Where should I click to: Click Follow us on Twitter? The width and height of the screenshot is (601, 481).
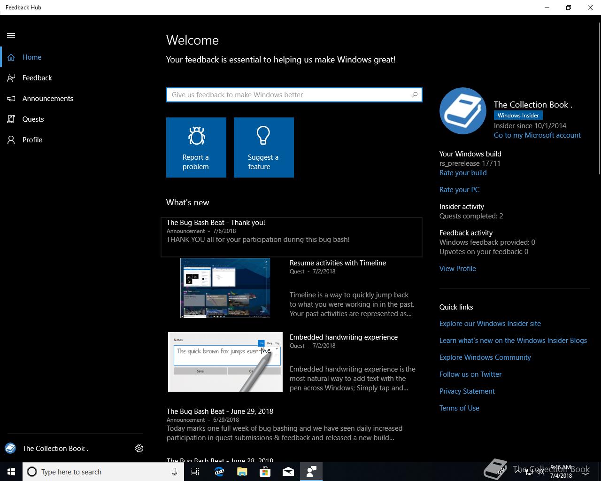pyautogui.click(x=470, y=374)
